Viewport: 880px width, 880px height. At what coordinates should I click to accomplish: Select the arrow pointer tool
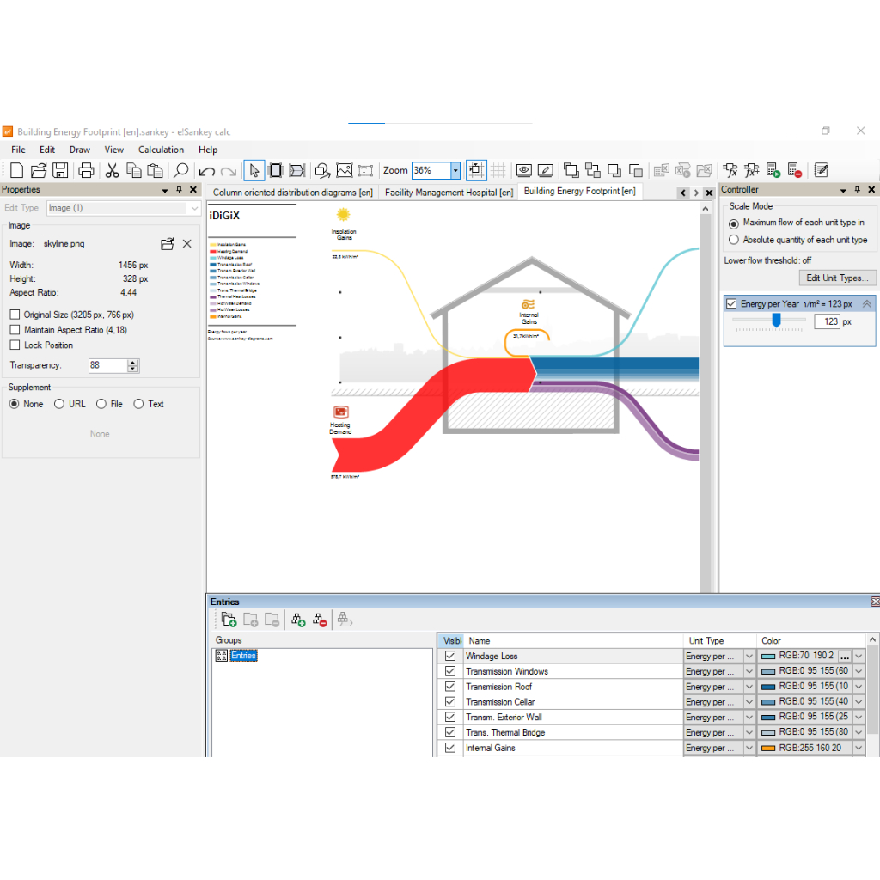[x=254, y=170]
